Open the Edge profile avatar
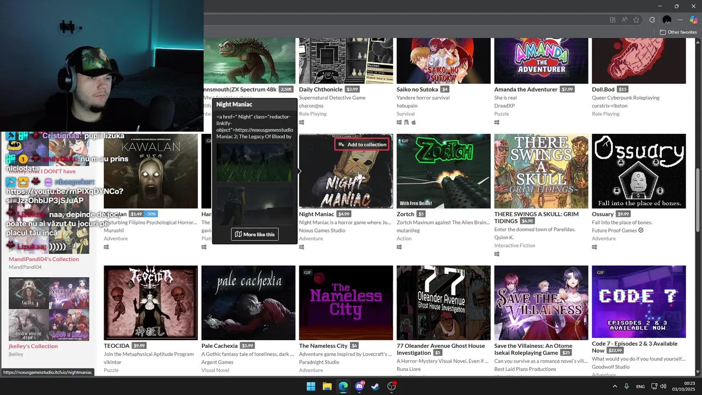The width and height of the screenshot is (702, 395). point(667,20)
